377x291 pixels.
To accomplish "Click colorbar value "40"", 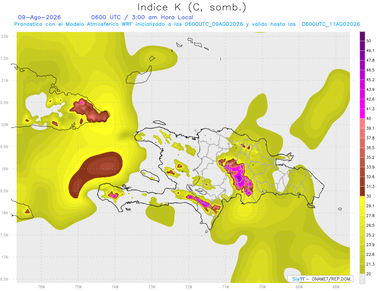I will 369,119.
